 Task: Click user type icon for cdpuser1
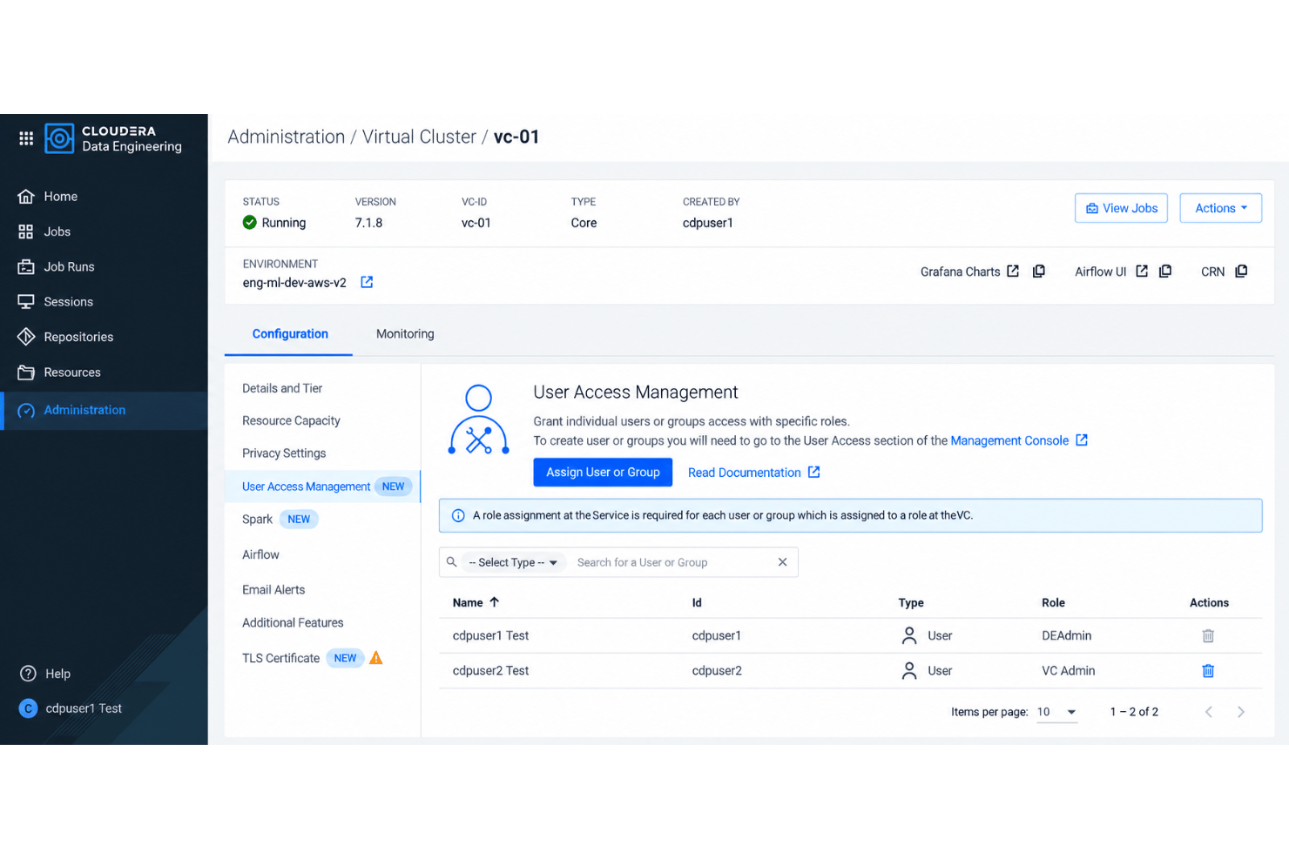909,635
